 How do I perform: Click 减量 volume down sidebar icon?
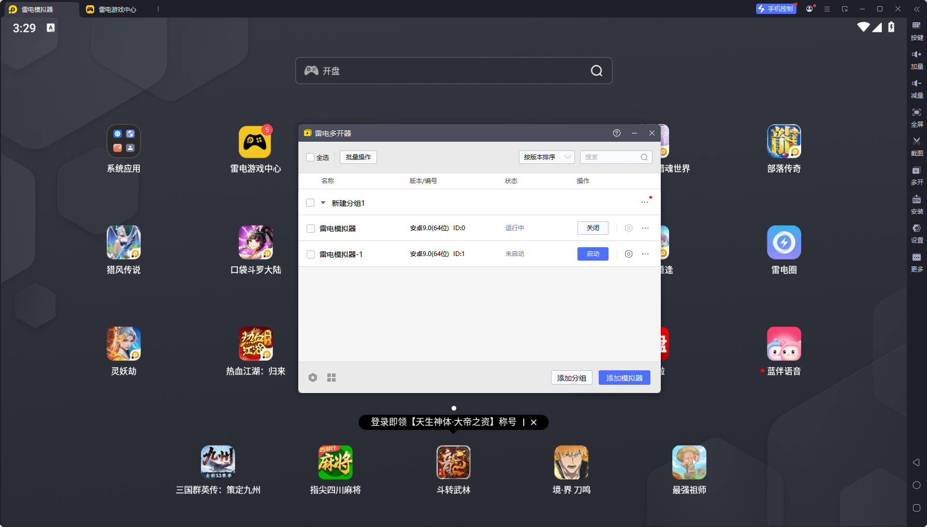tap(917, 89)
